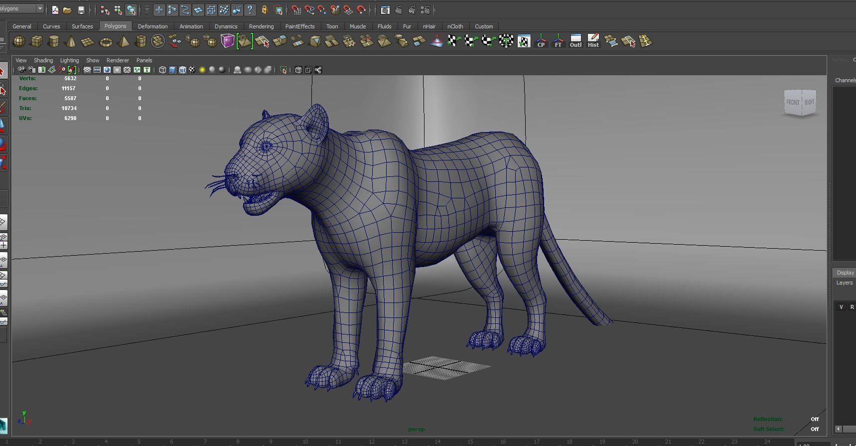Create a polygon torus from the shelf
The width and height of the screenshot is (856, 446).
coord(106,41)
